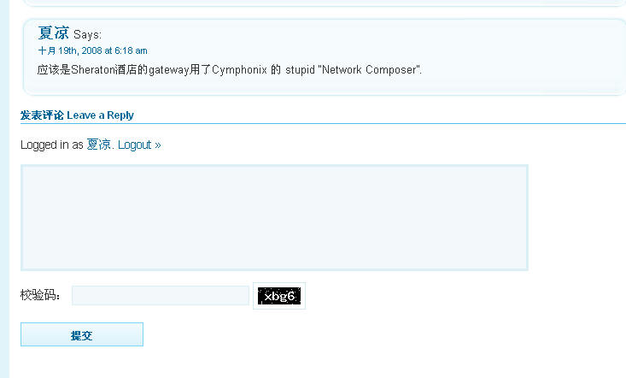Click the "Network Composer" phrase in the comment
Viewport: 626px width, 378px height.
(369, 70)
